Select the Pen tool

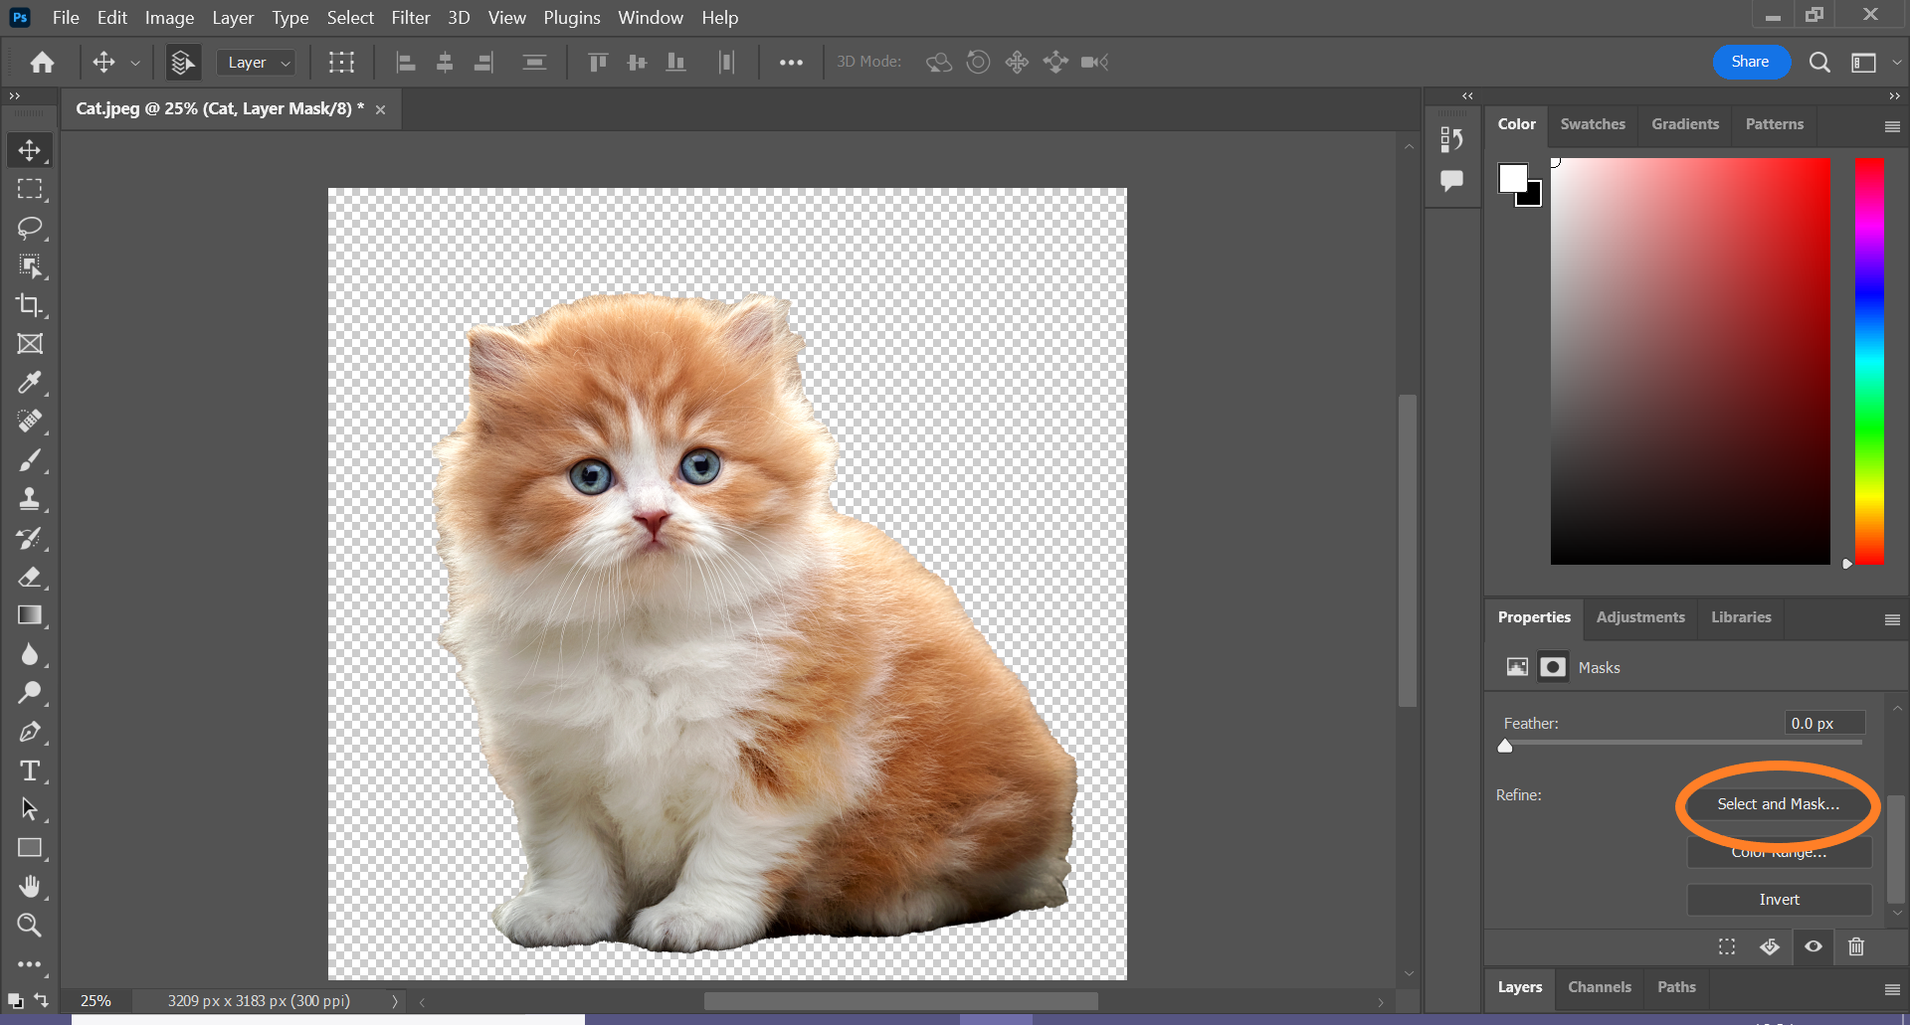(30, 732)
